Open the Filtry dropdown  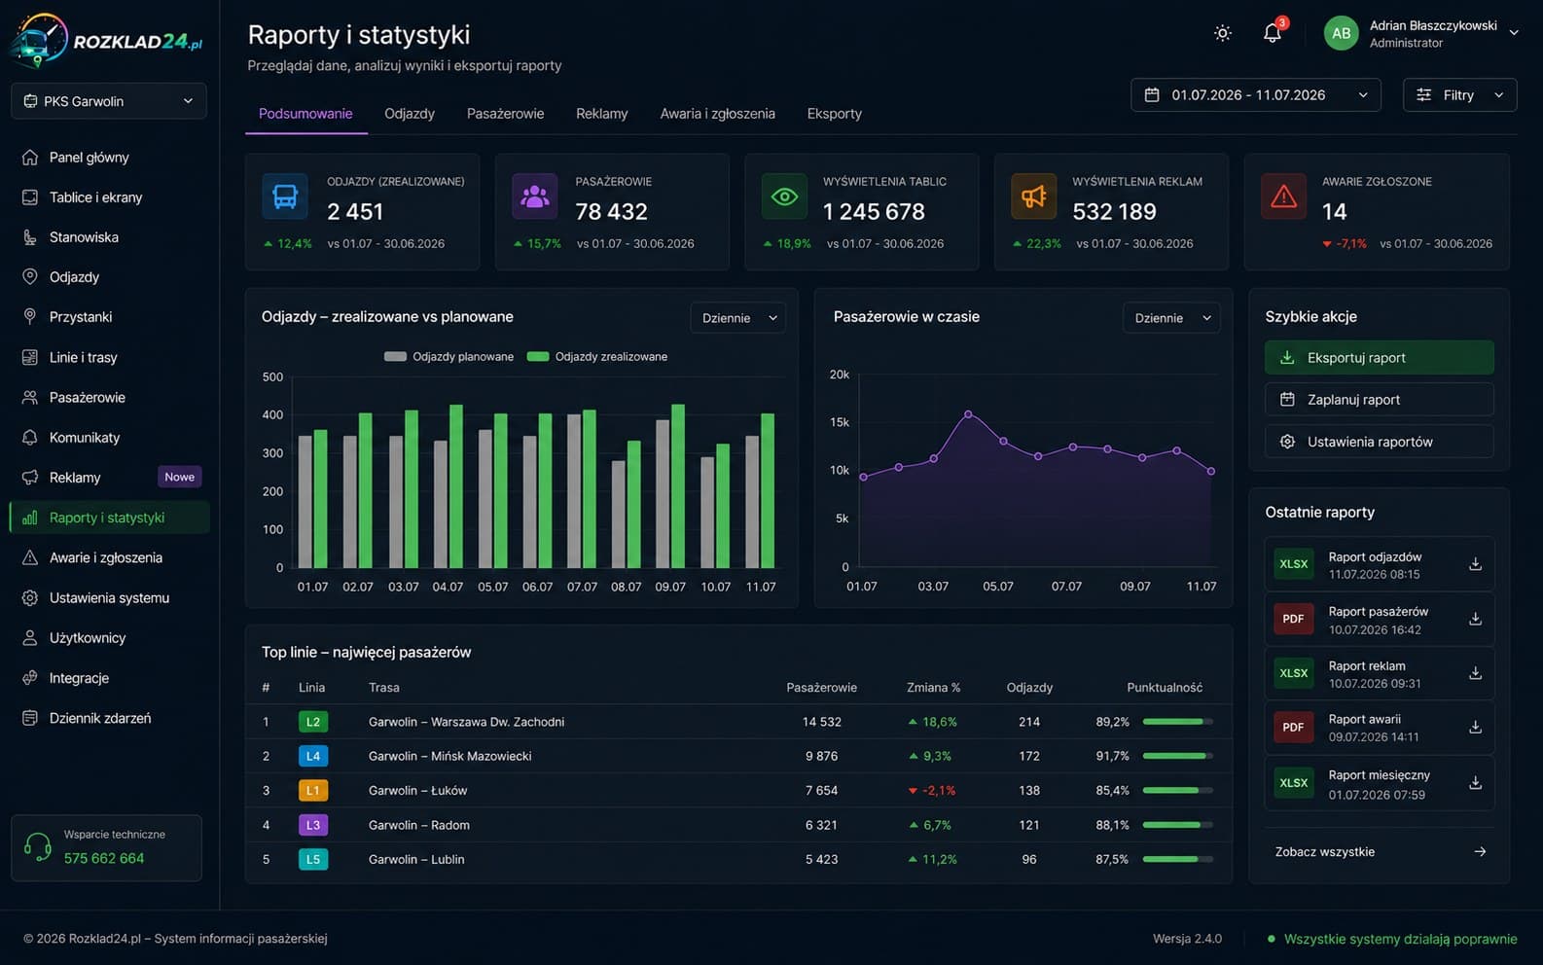coord(1459,94)
